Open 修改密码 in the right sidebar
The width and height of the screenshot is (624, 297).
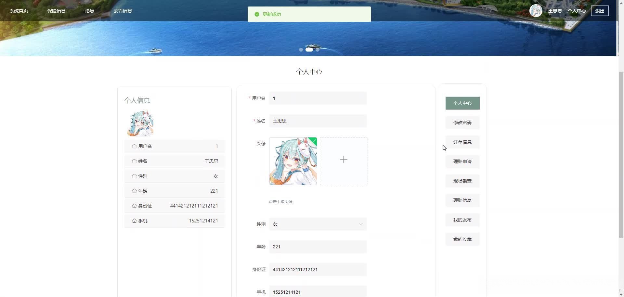coord(462,122)
